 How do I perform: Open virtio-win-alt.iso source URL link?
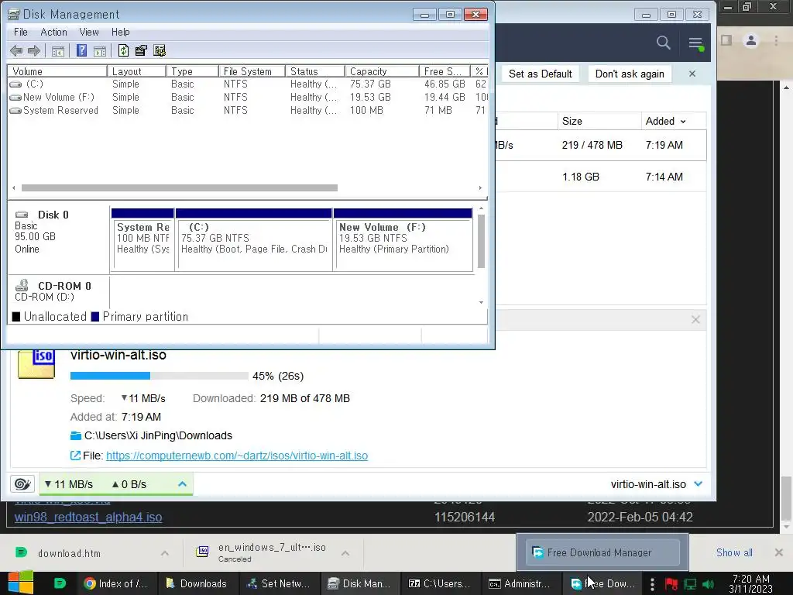click(237, 456)
